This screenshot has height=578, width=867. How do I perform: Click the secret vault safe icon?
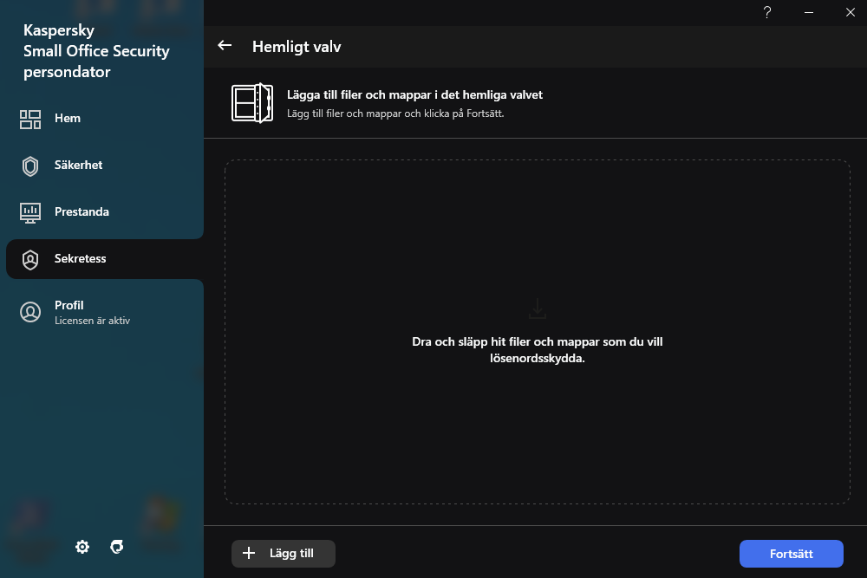click(x=252, y=103)
